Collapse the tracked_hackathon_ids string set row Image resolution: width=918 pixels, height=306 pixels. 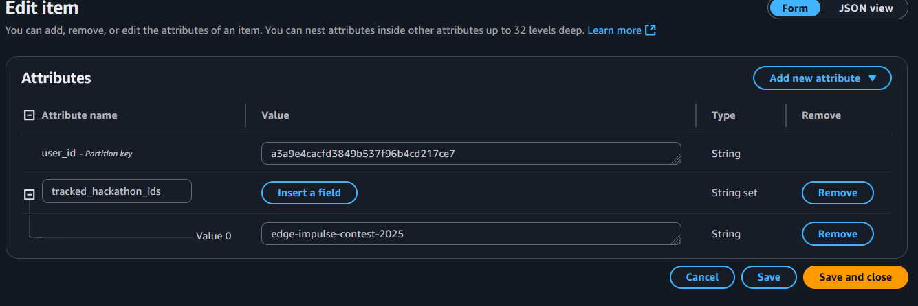29,194
